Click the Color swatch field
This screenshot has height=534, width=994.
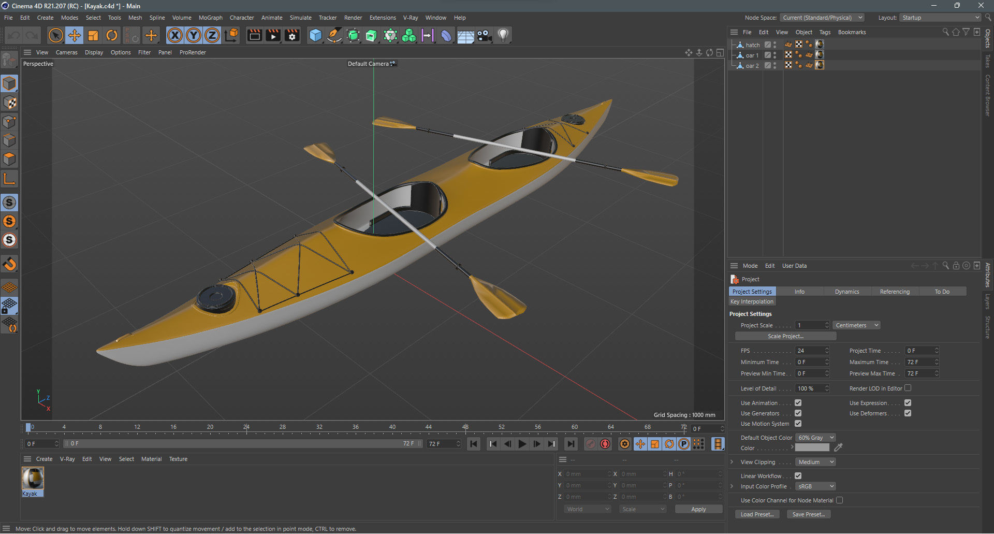click(x=812, y=448)
